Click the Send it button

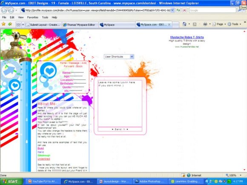click(120, 129)
